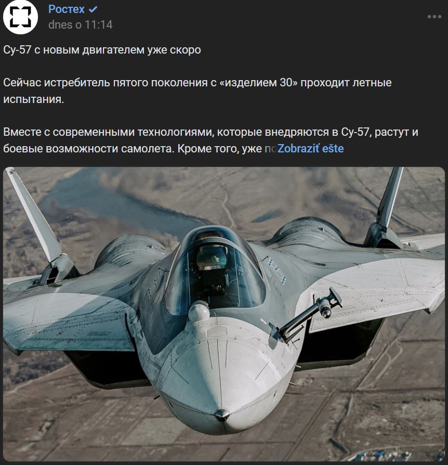Click paragraph starting with Вместе с современными
Image resolution: width=448 pixels, height=465 pixels.
tap(210, 140)
